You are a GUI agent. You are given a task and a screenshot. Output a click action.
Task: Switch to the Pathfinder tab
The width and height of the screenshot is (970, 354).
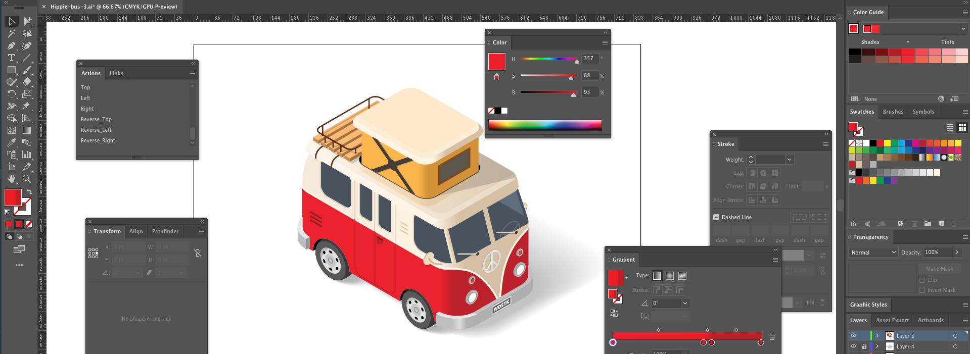[x=165, y=231]
